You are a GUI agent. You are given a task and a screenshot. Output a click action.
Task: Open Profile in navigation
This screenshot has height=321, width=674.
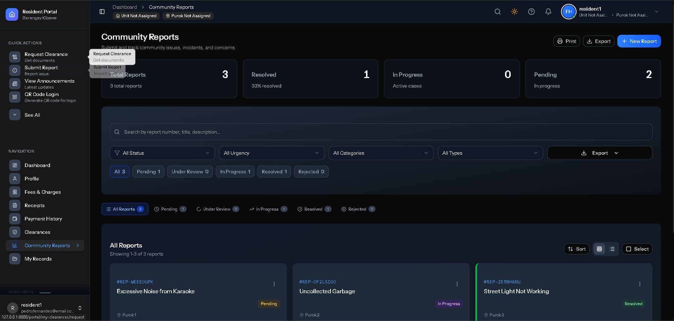click(x=45, y=179)
